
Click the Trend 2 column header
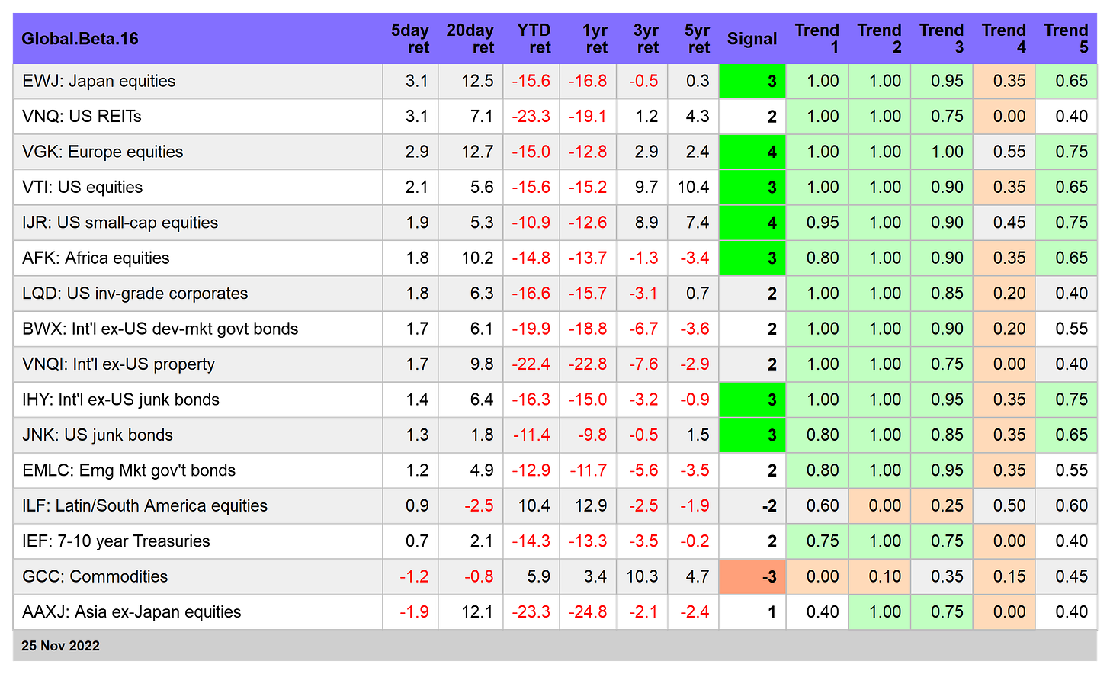(880, 39)
